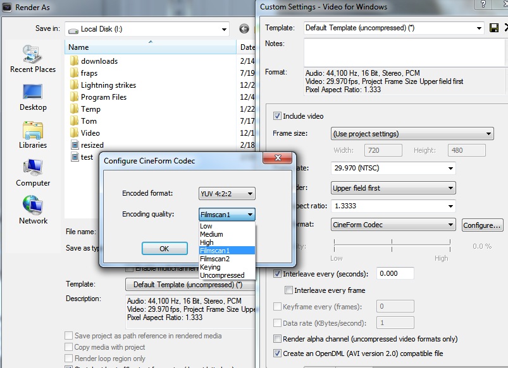The width and height of the screenshot is (508, 368).
Task: Click the Configure... button
Action: 482,225
